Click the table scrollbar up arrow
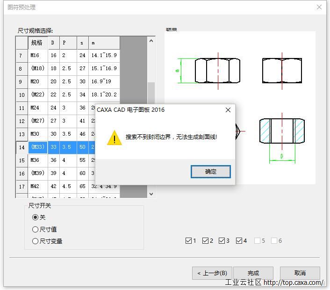 pyautogui.click(x=151, y=41)
